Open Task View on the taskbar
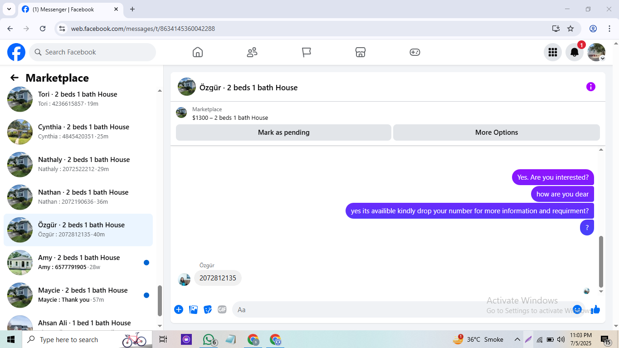The image size is (619, 348). (163, 339)
